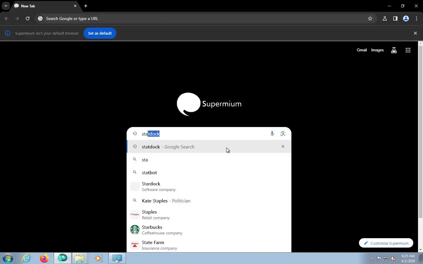
Task: Click the Google icon in address bar
Action: click(x=40, y=18)
